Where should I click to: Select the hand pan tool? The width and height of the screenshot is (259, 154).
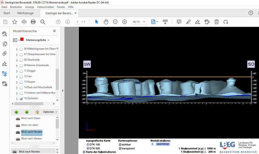coord(106,22)
